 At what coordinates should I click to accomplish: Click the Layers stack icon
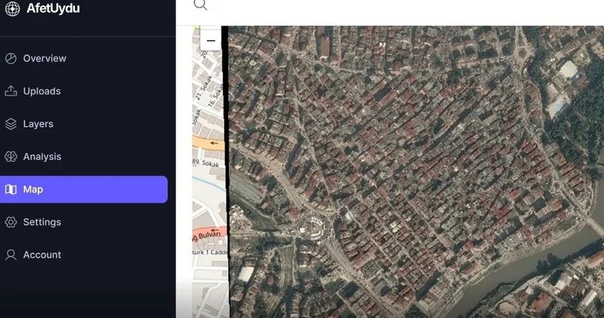11,124
